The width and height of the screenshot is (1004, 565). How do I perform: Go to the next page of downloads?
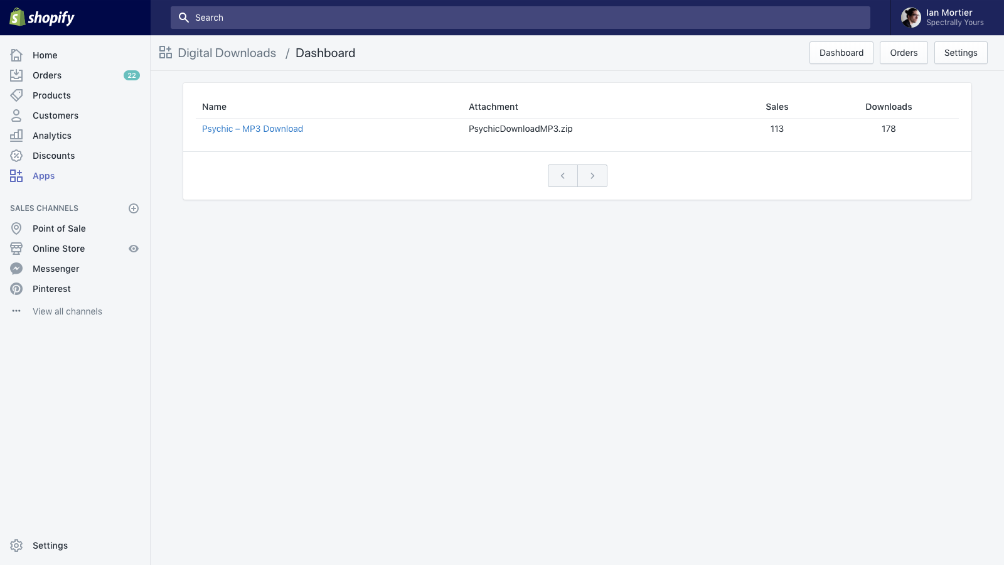pyautogui.click(x=592, y=176)
